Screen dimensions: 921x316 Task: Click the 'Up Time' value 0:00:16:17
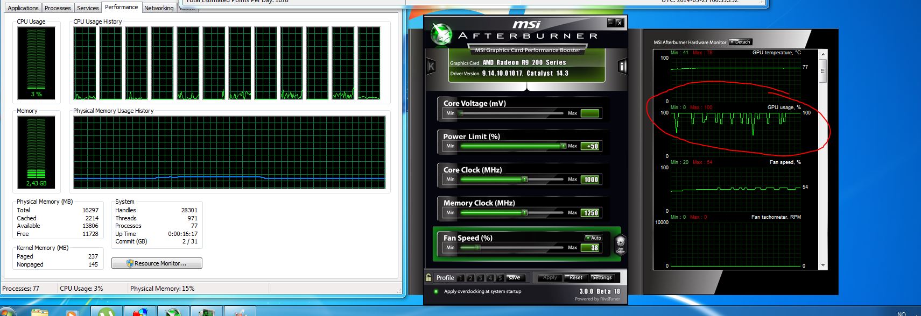click(182, 234)
